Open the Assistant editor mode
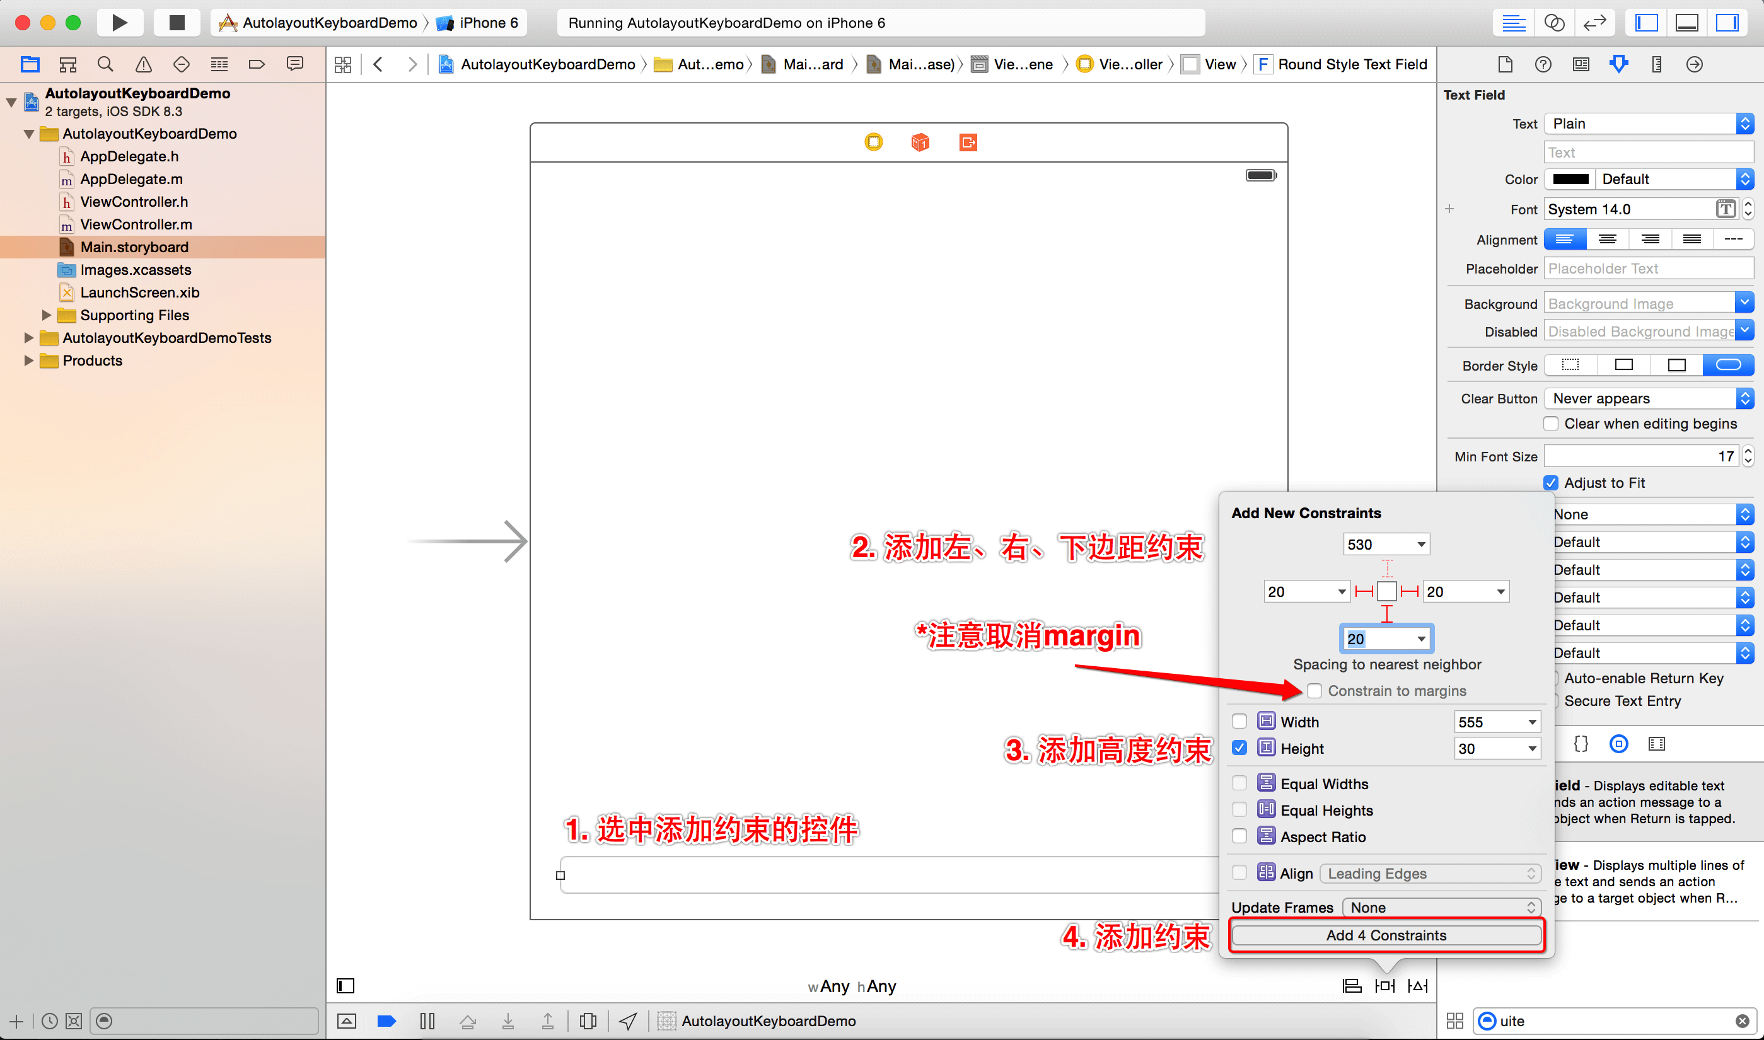 pos(1554,23)
